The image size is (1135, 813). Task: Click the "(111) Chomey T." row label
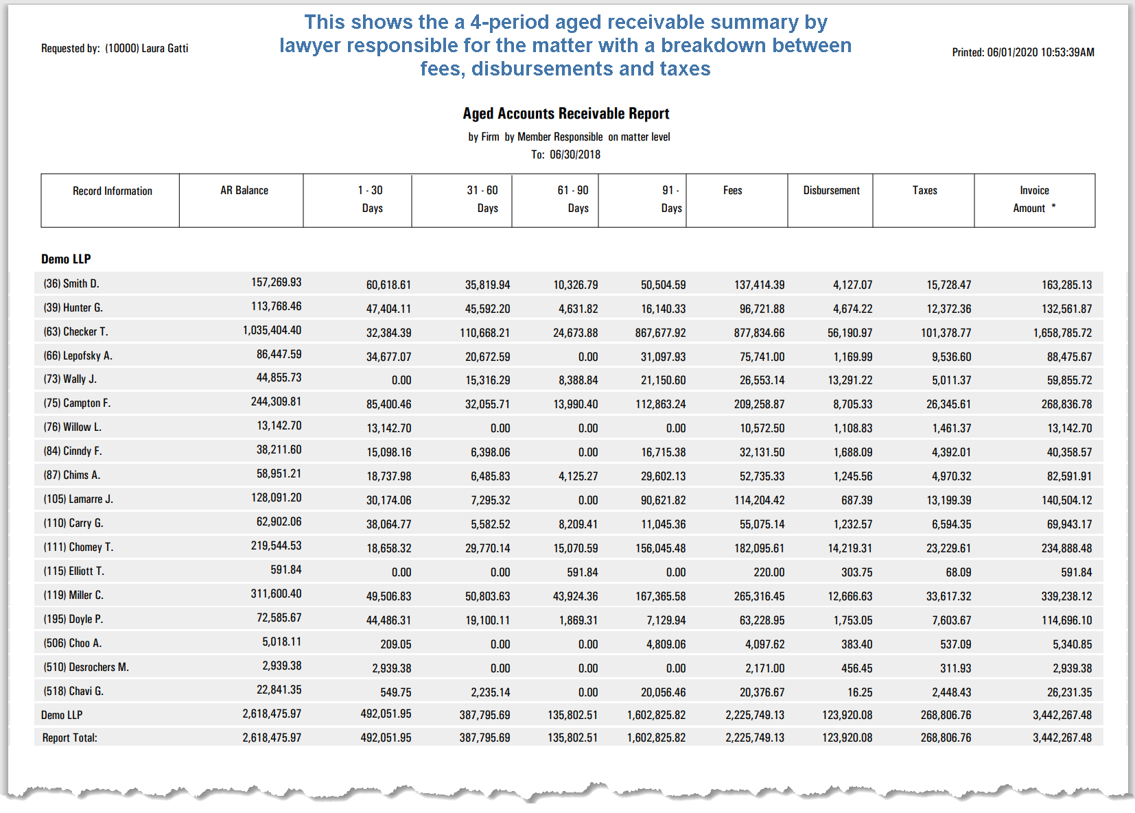(78, 547)
